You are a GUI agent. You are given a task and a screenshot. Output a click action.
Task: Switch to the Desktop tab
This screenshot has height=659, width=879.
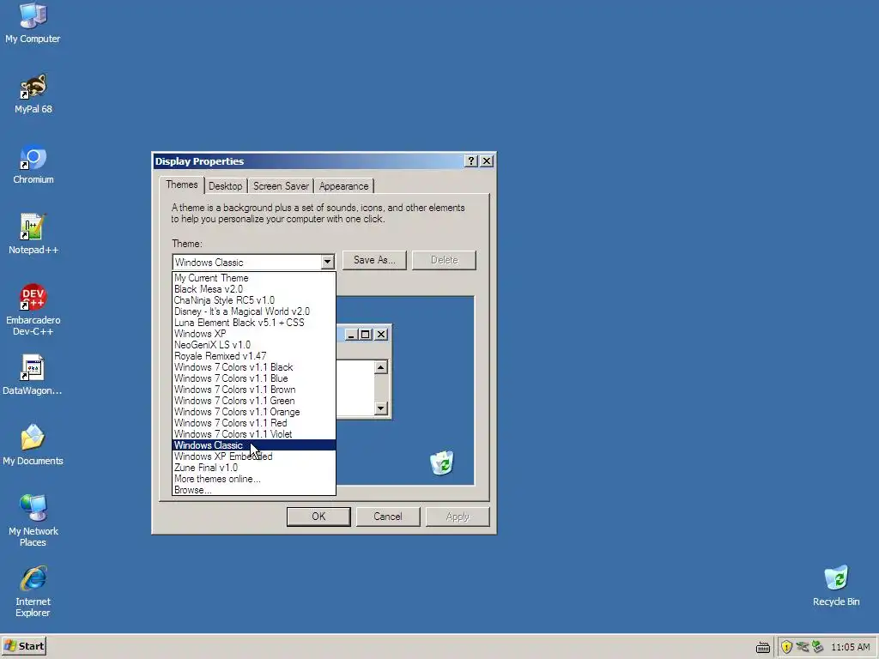(x=226, y=186)
